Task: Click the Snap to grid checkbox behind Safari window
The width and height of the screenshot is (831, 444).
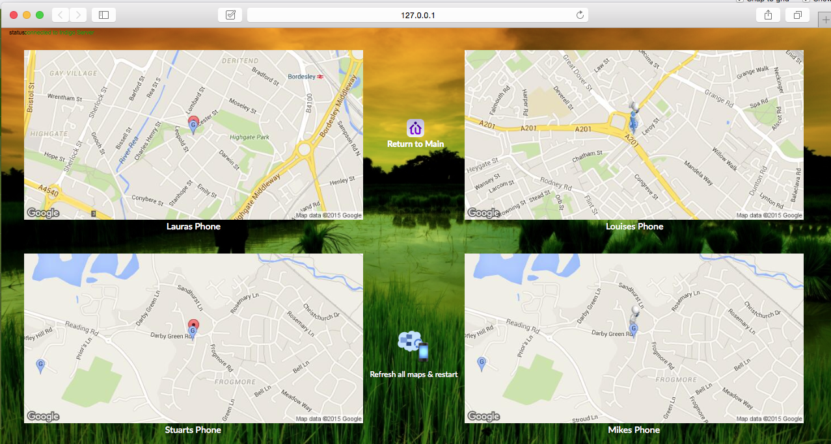Action: (740, 1)
